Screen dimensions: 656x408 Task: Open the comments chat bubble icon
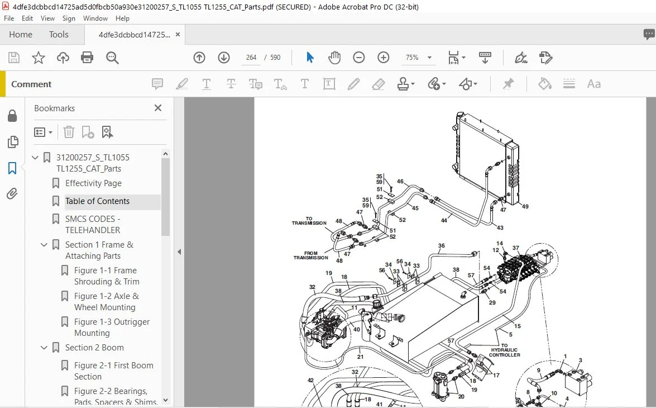[x=649, y=34]
